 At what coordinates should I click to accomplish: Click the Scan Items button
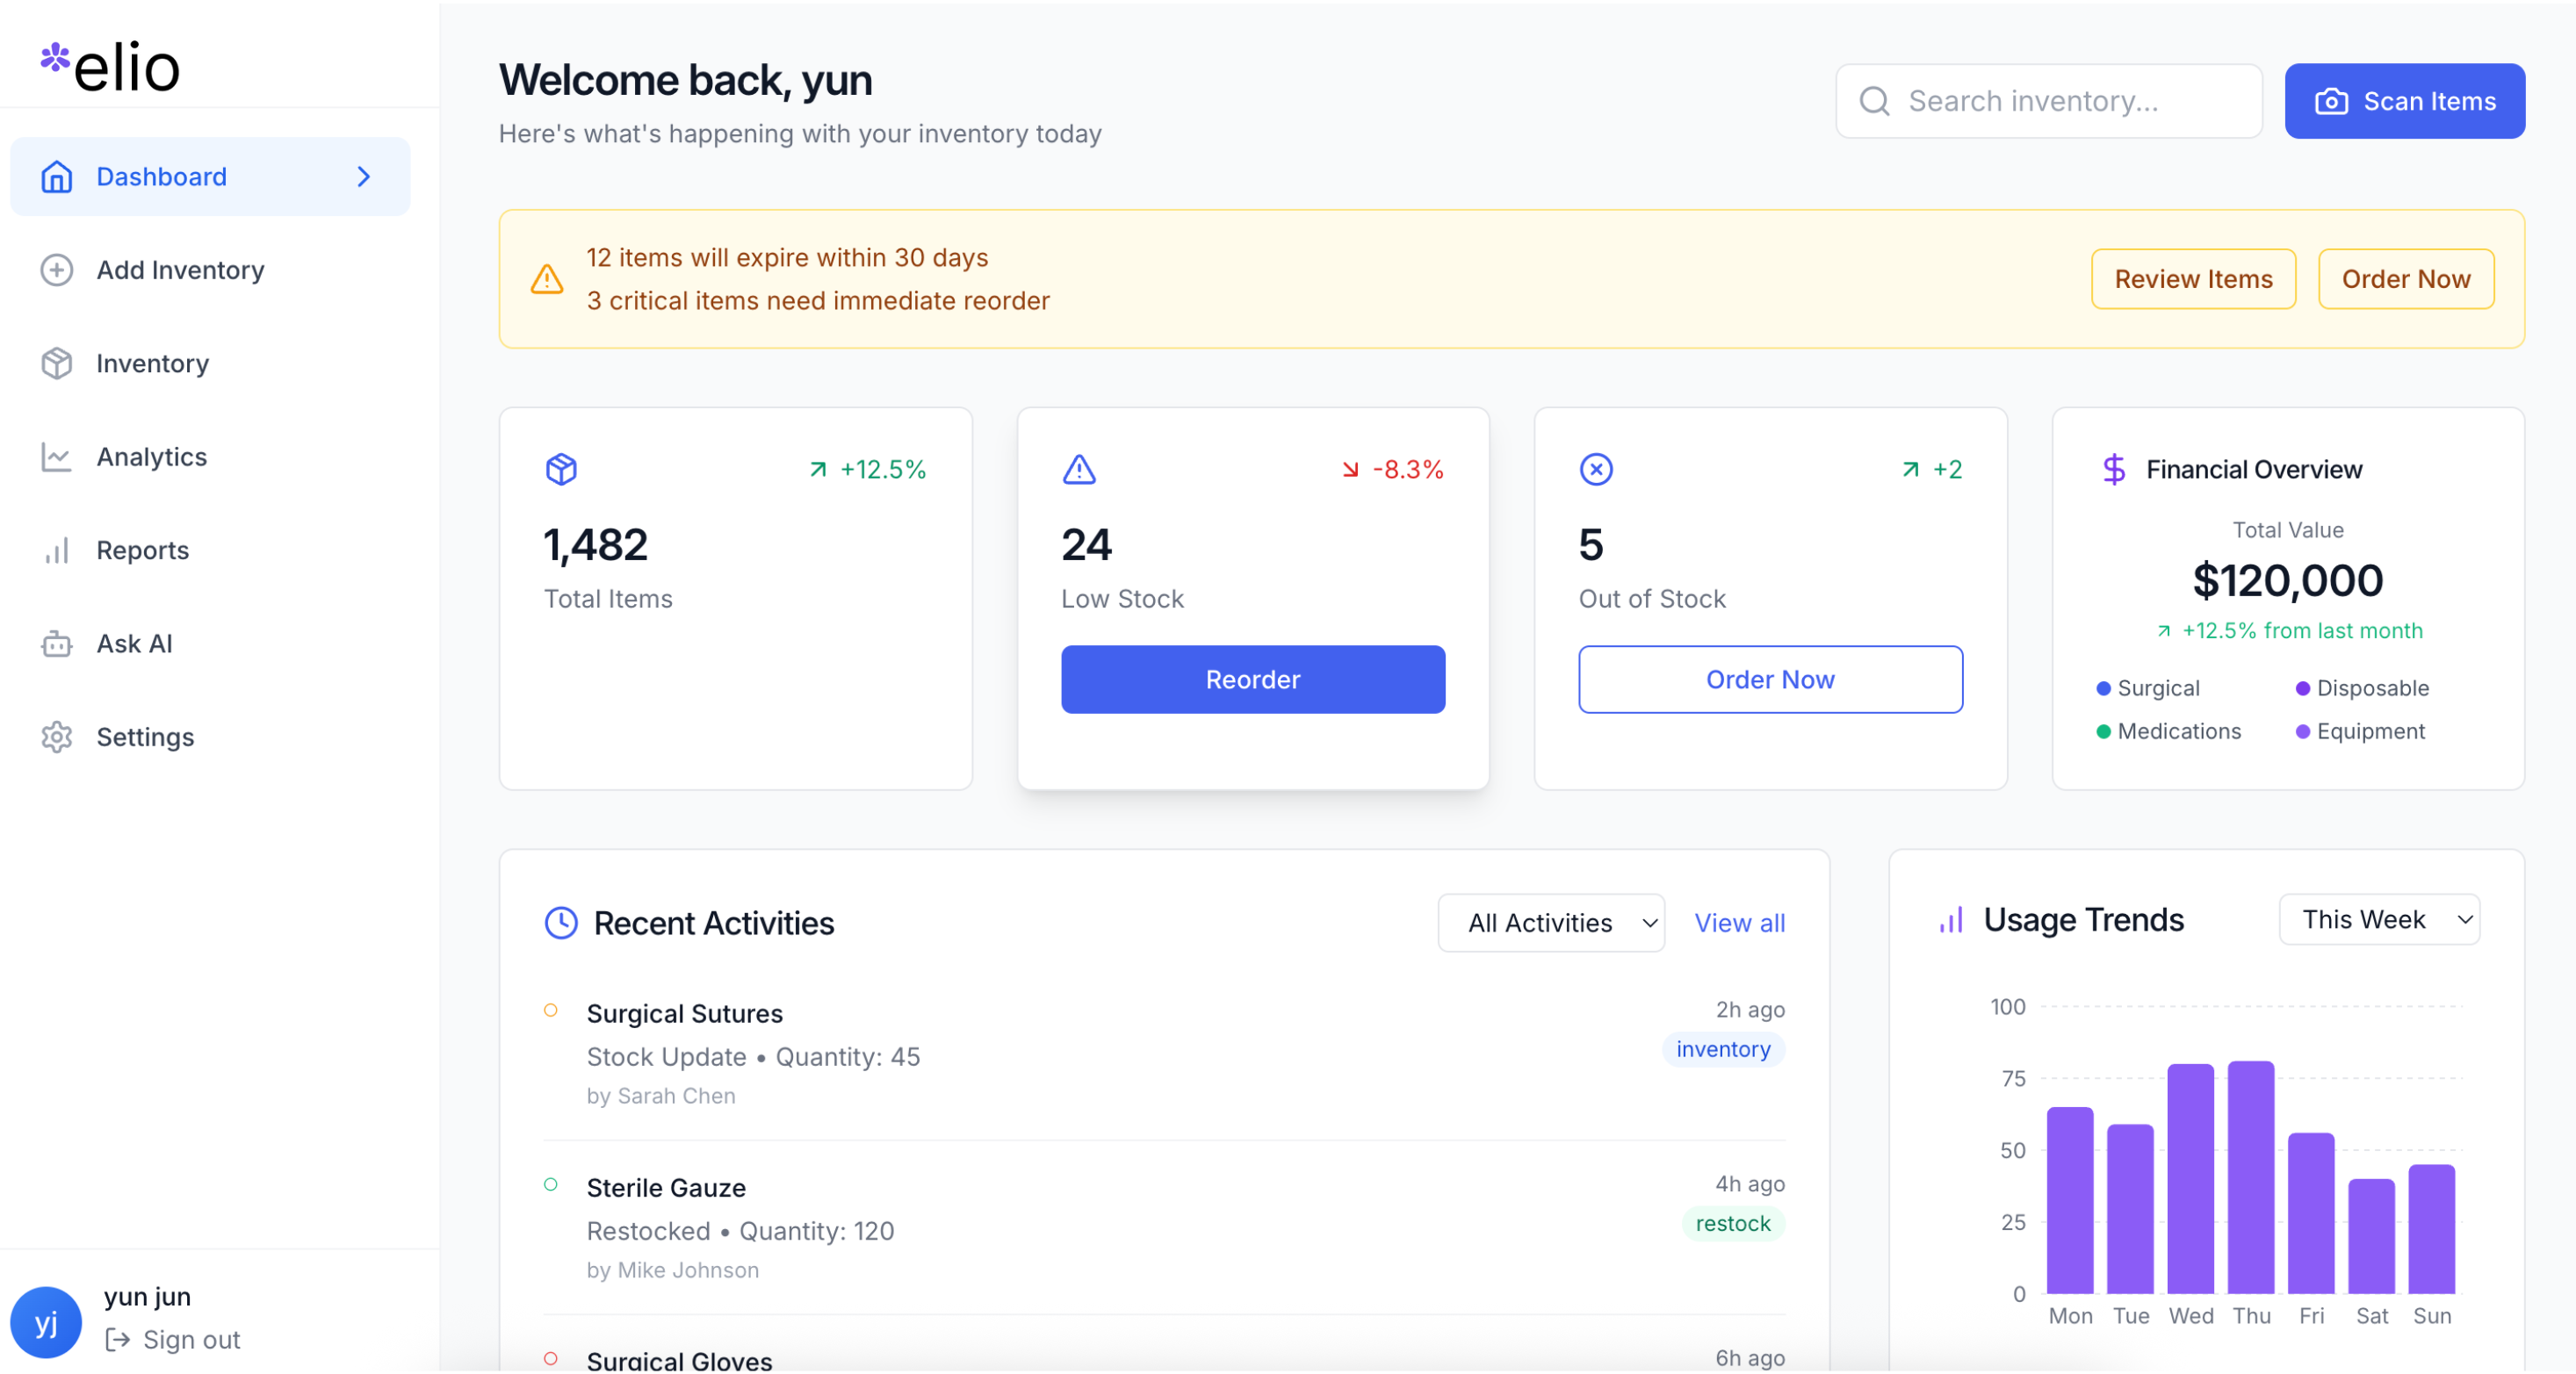[x=2405, y=101]
